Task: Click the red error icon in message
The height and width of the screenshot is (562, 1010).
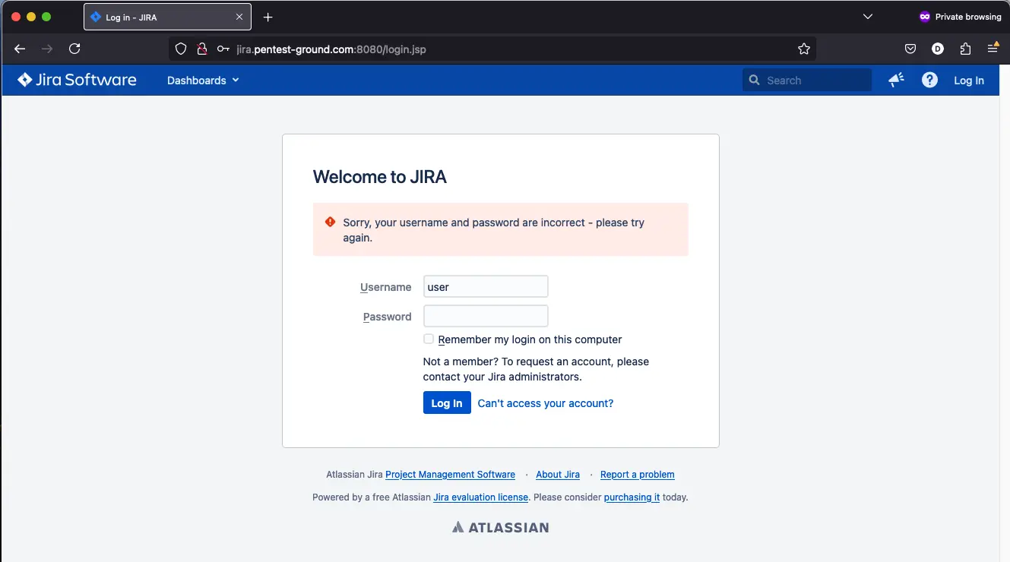Action: point(330,222)
